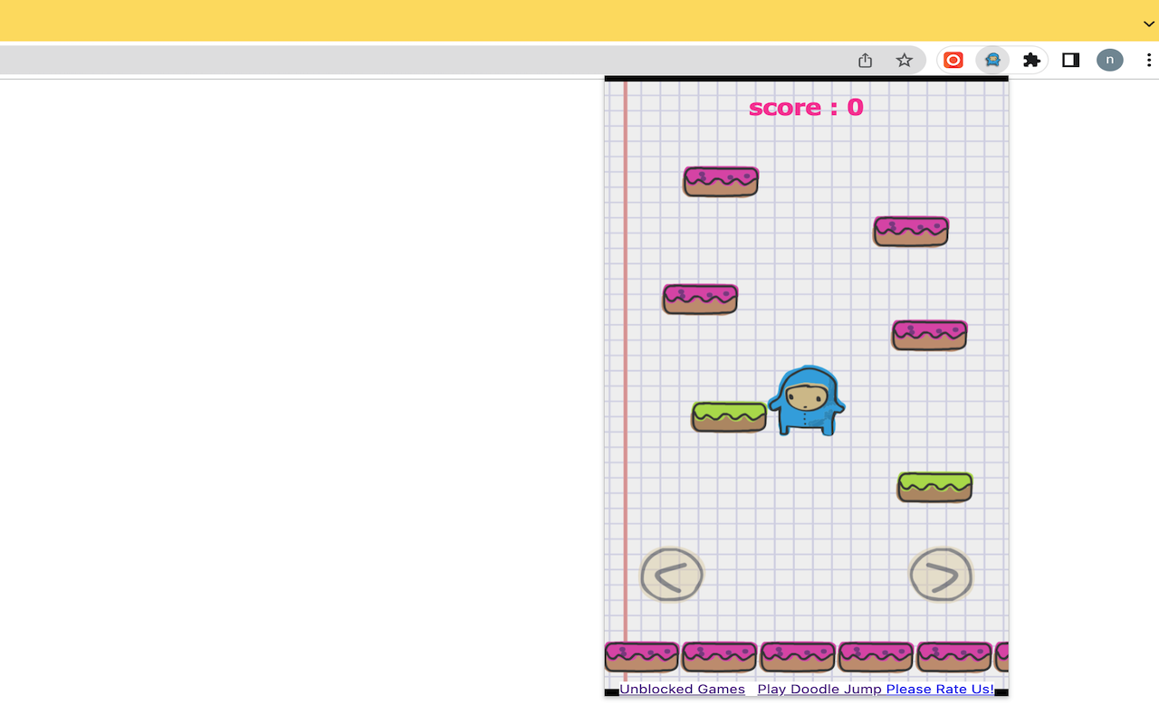Click the green platform beside the character
This screenshot has height=724, width=1159.
point(729,417)
